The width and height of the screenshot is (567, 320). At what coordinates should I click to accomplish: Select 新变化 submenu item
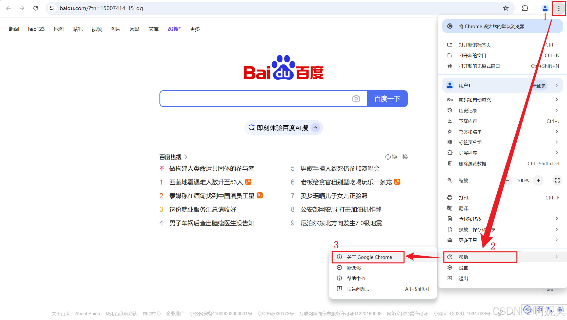pyautogui.click(x=383, y=268)
